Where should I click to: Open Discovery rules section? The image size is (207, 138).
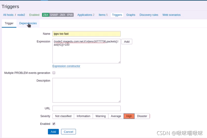pyautogui.click(x=149, y=15)
